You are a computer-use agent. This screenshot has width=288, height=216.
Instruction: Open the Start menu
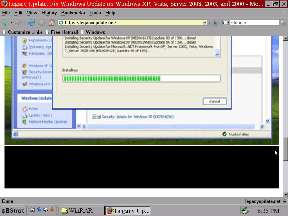pos(13,210)
